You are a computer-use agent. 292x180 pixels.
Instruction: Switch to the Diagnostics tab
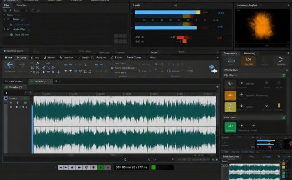230,53
